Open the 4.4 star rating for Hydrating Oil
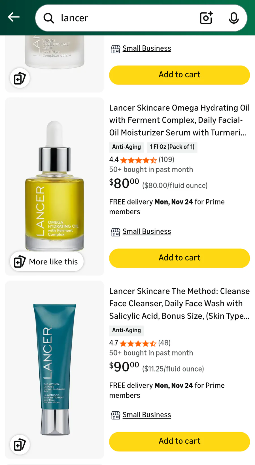This screenshot has width=255, height=465. coord(142,160)
